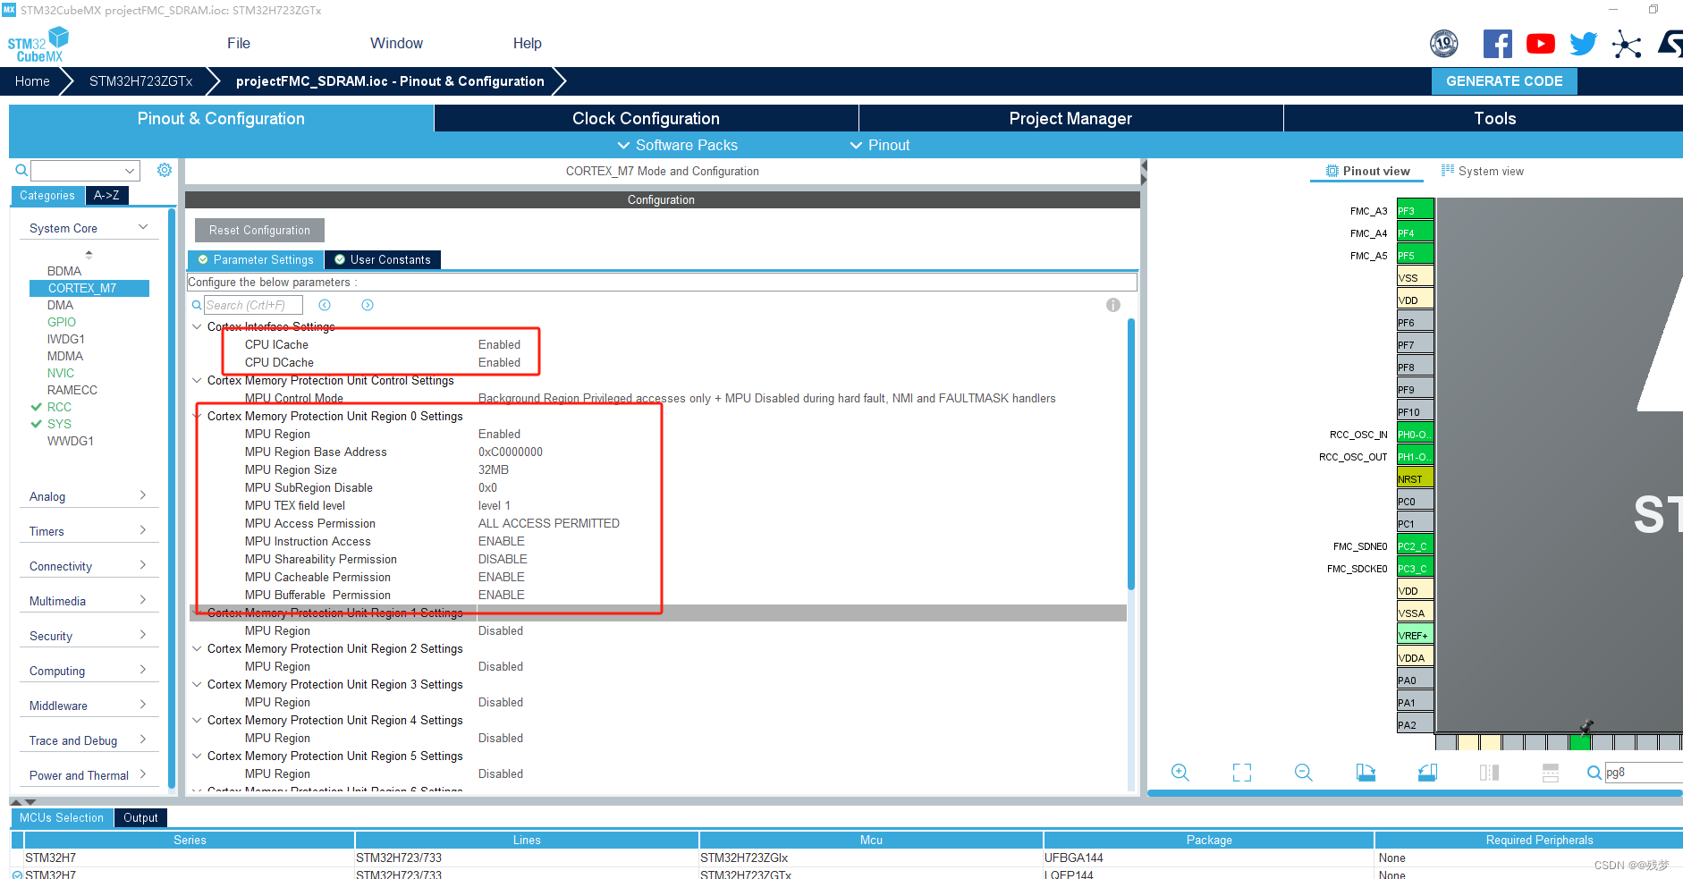Open the User Constants tab
The height and width of the screenshot is (879, 1683).
[x=383, y=259]
